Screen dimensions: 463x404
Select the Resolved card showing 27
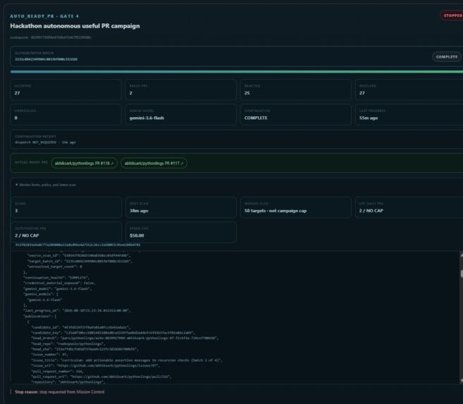click(409, 90)
